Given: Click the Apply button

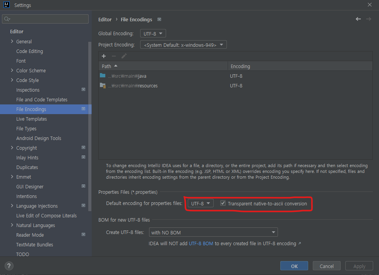Looking at the screenshot, I should 359,266.
